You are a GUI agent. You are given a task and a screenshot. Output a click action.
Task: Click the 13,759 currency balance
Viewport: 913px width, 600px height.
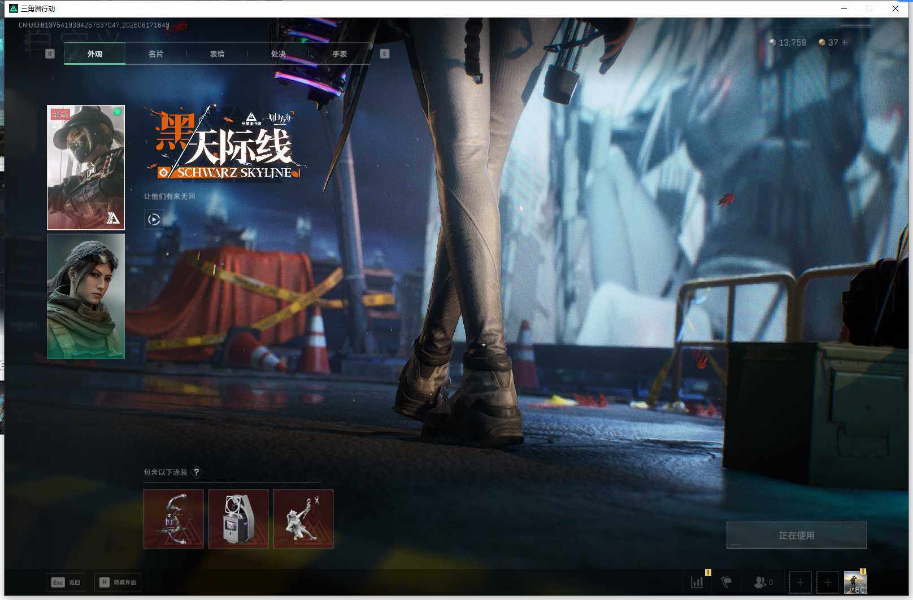(x=788, y=42)
